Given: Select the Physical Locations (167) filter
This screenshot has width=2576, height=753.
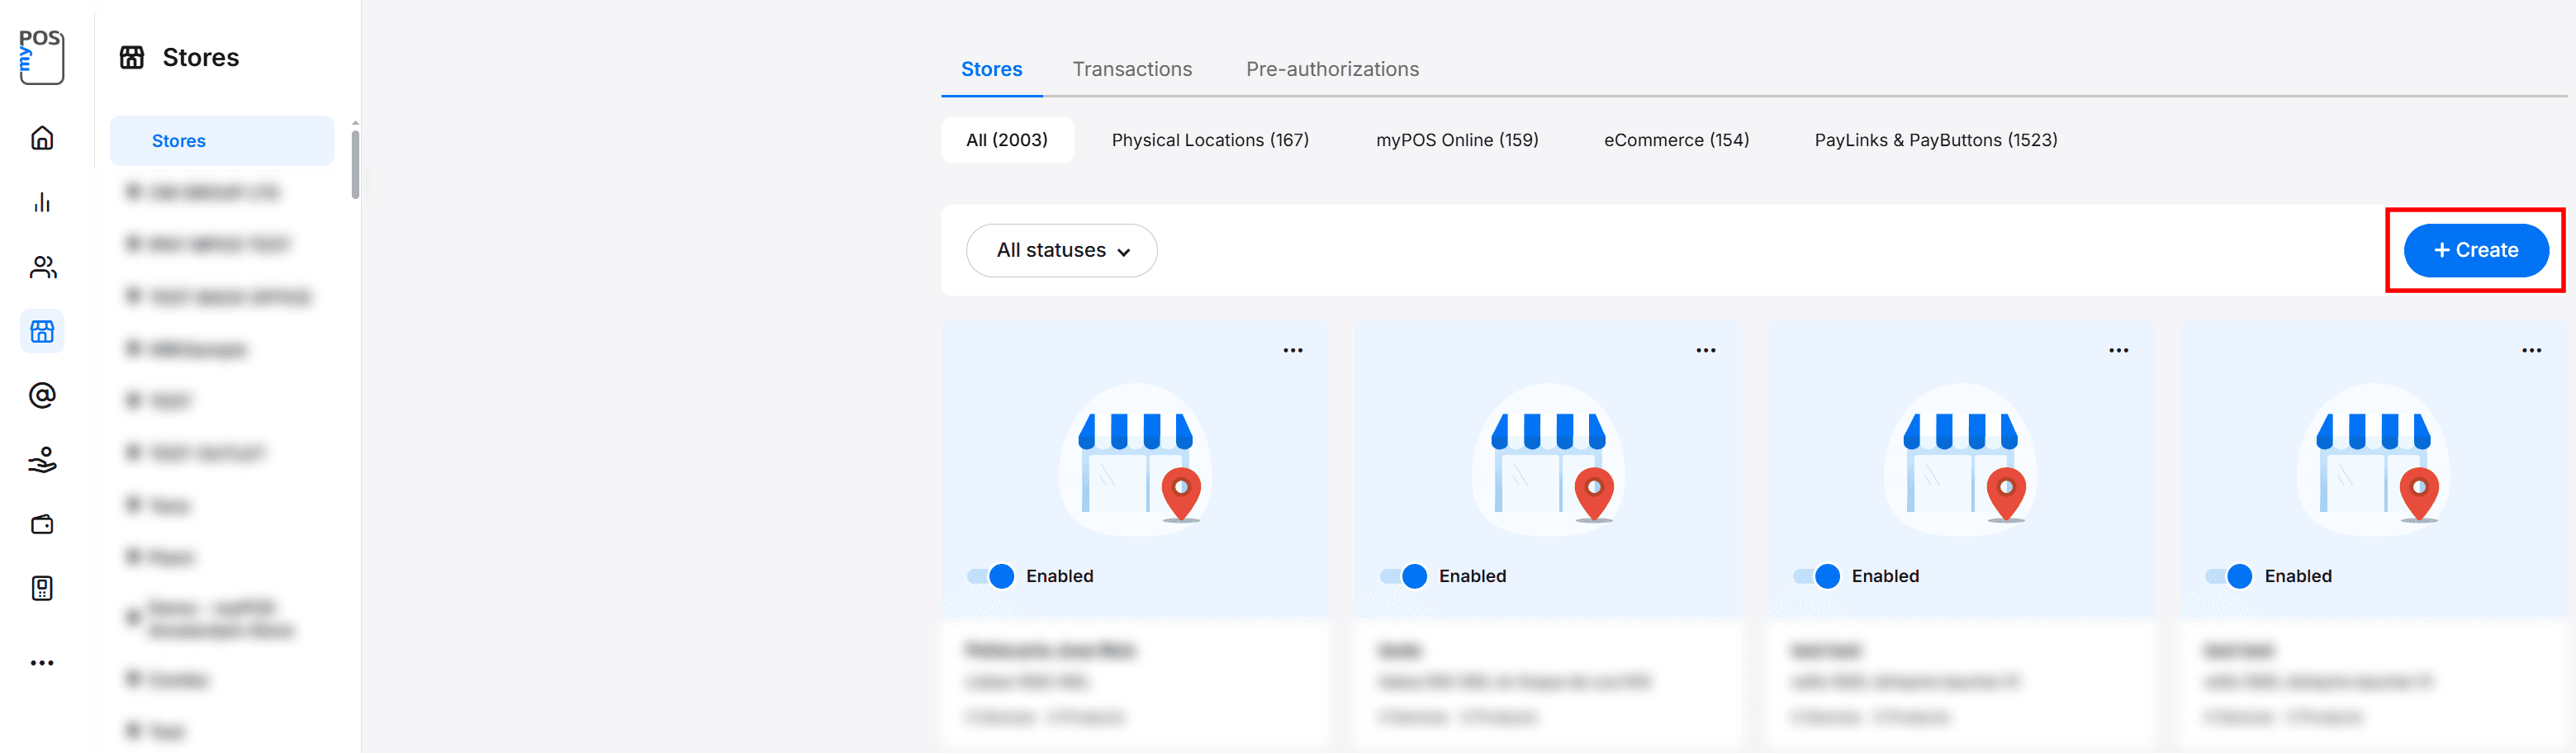Looking at the screenshot, I should pyautogui.click(x=1209, y=139).
